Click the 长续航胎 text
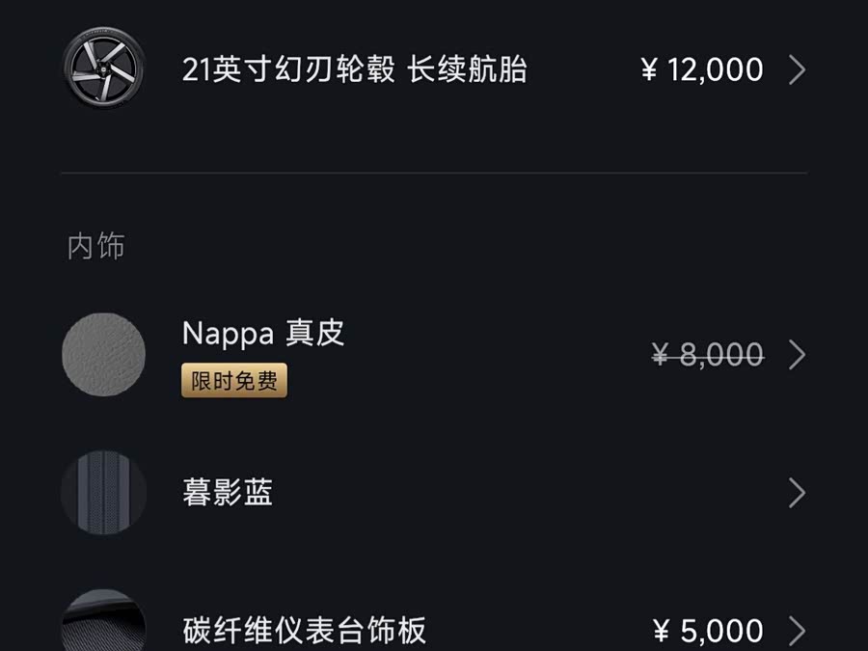The height and width of the screenshot is (651, 868). (468, 70)
